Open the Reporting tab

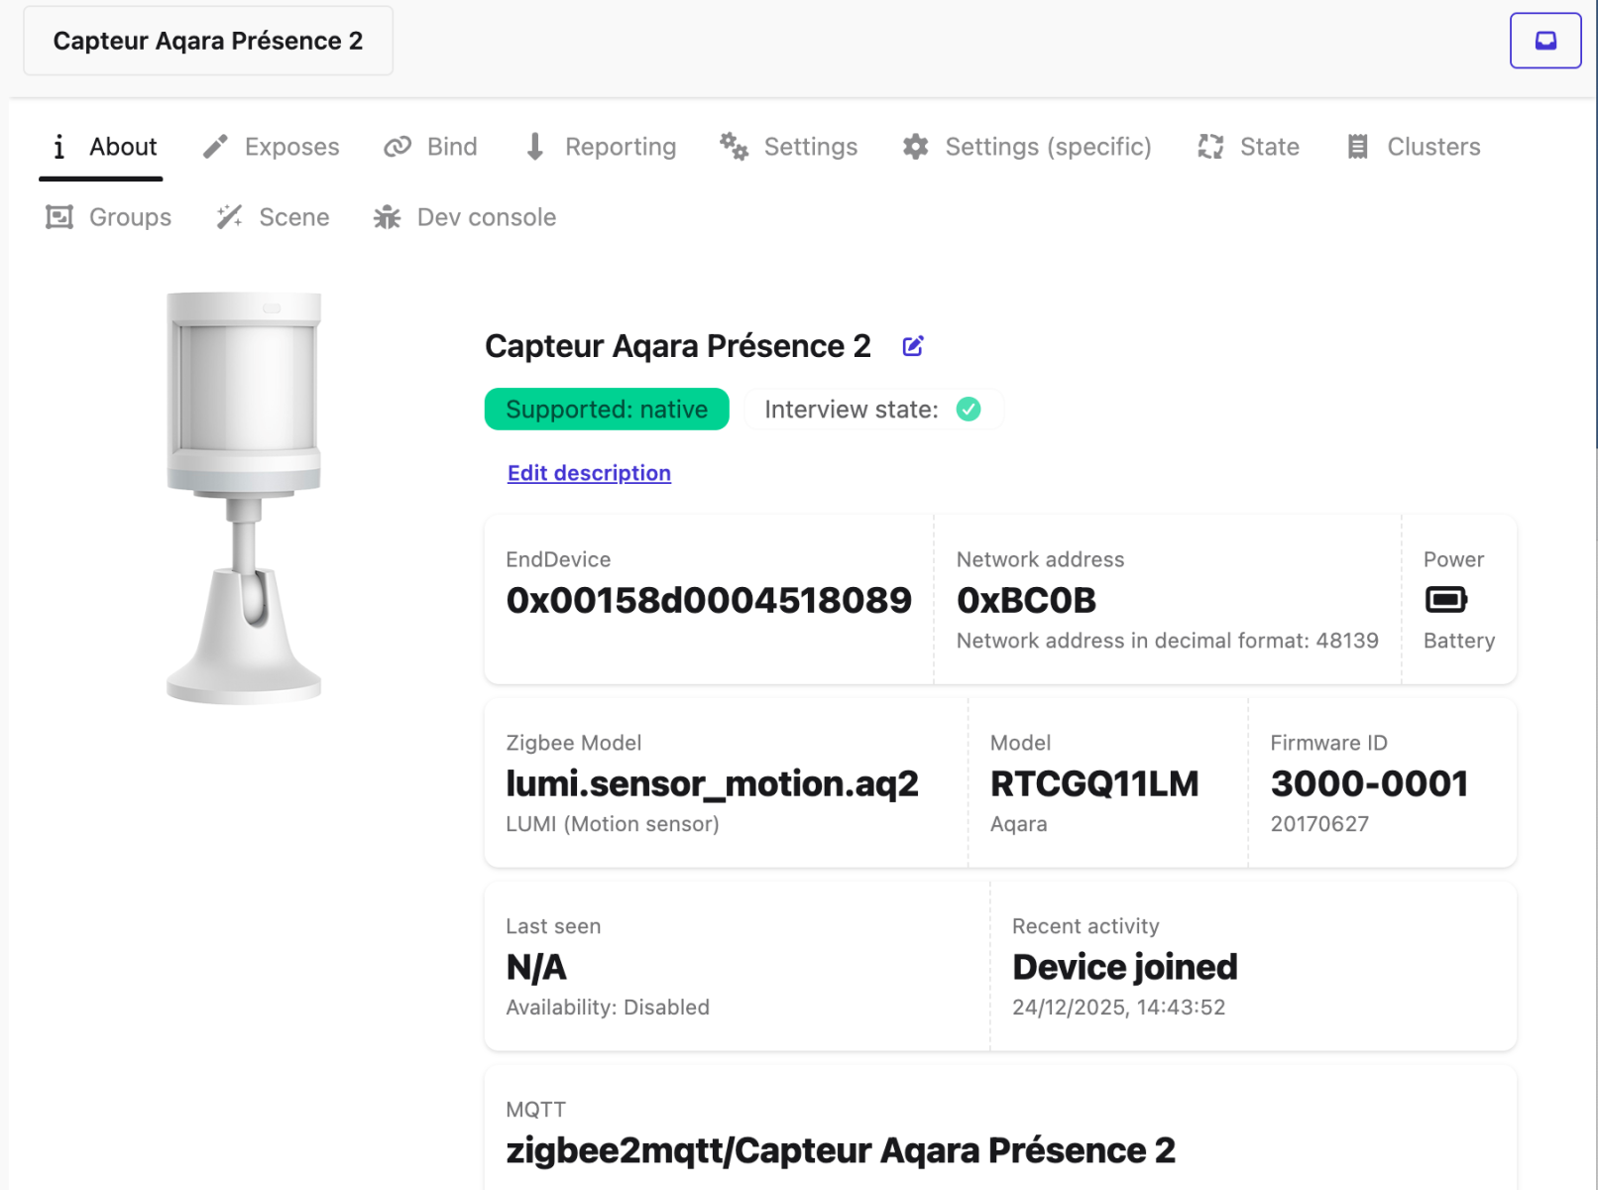pos(601,147)
